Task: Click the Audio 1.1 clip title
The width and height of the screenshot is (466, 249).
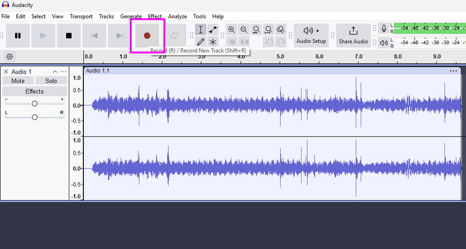Action: pos(97,71)
